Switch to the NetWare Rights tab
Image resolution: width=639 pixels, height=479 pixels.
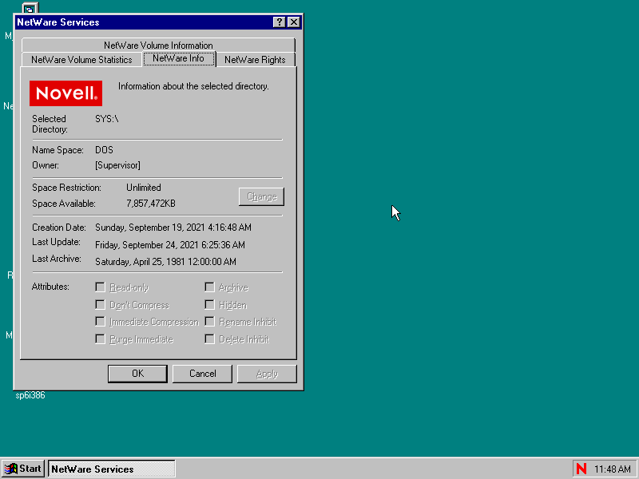(255, 59)
